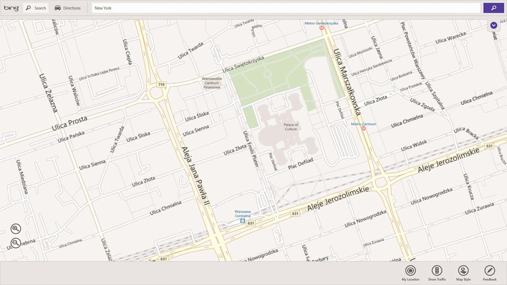Click the Ulica Prosta label
This screenshot has height=285, width=507.
pyautogui.click(x=69, y=124)
